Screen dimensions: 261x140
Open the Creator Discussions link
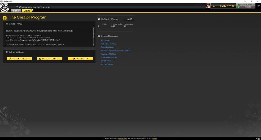click(x=109, y=57)
